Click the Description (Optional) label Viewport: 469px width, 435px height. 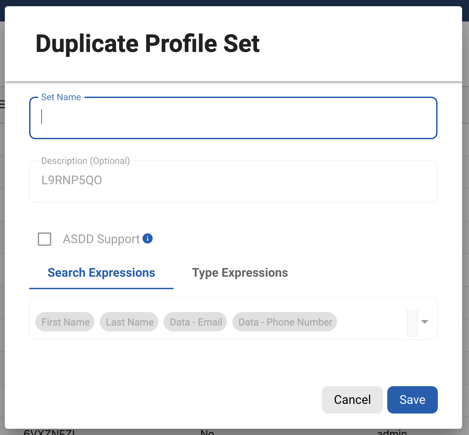click(86, 161)
